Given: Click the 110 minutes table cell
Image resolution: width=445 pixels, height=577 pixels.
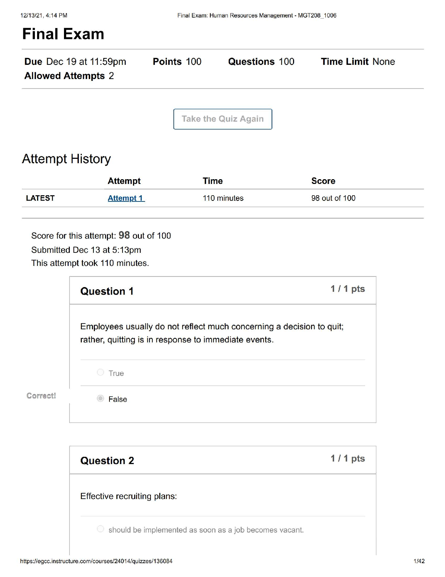Looking at the screenshot, I should (x=223, y=198).
